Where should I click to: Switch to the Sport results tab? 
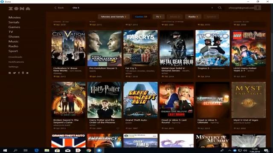211,17
